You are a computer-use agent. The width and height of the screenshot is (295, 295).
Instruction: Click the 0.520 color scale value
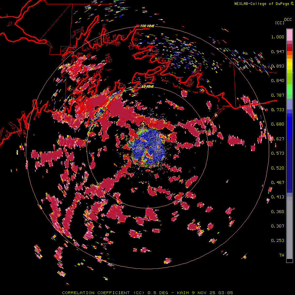click(x=278, y=168)
